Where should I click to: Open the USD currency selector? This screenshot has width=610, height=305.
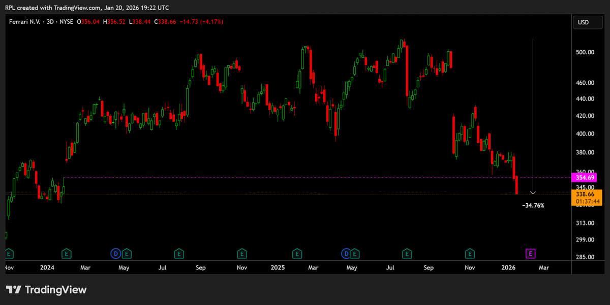pyautogui.click(x=587, y=22)
